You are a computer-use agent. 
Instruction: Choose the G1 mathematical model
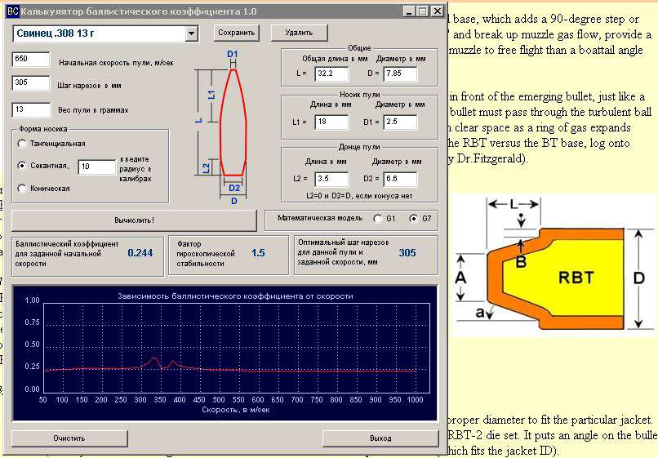click(x=377, y=219)
